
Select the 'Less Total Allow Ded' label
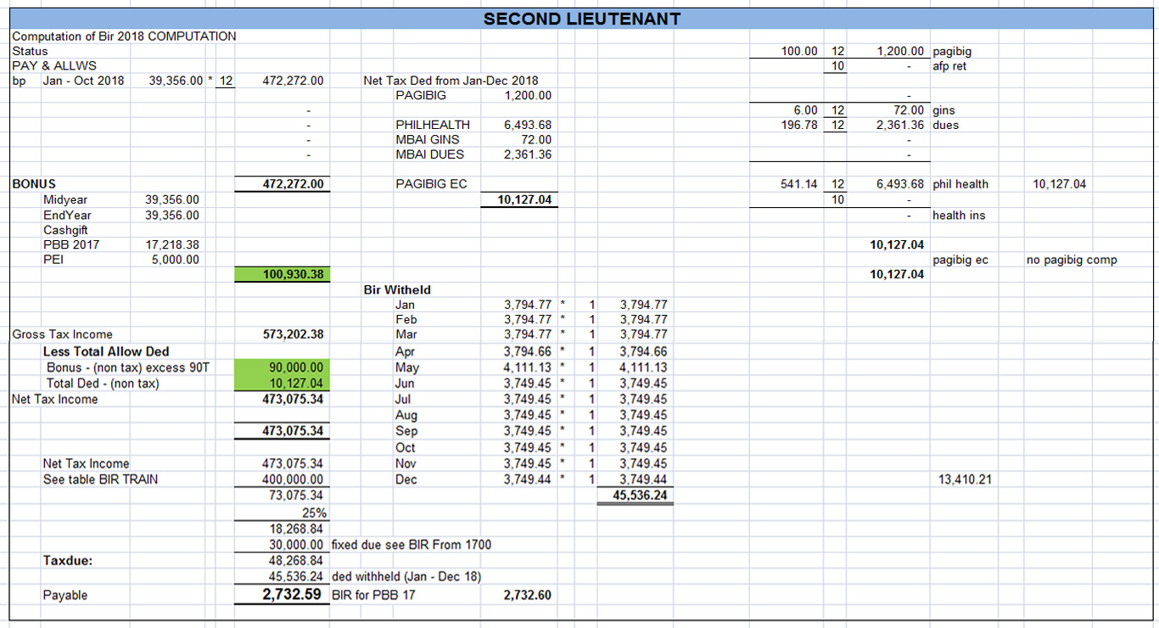106,351
